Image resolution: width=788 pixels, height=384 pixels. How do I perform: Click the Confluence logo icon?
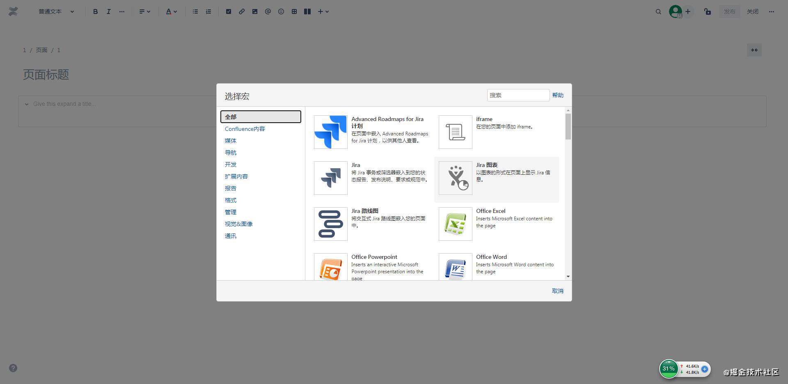(13, 11)
